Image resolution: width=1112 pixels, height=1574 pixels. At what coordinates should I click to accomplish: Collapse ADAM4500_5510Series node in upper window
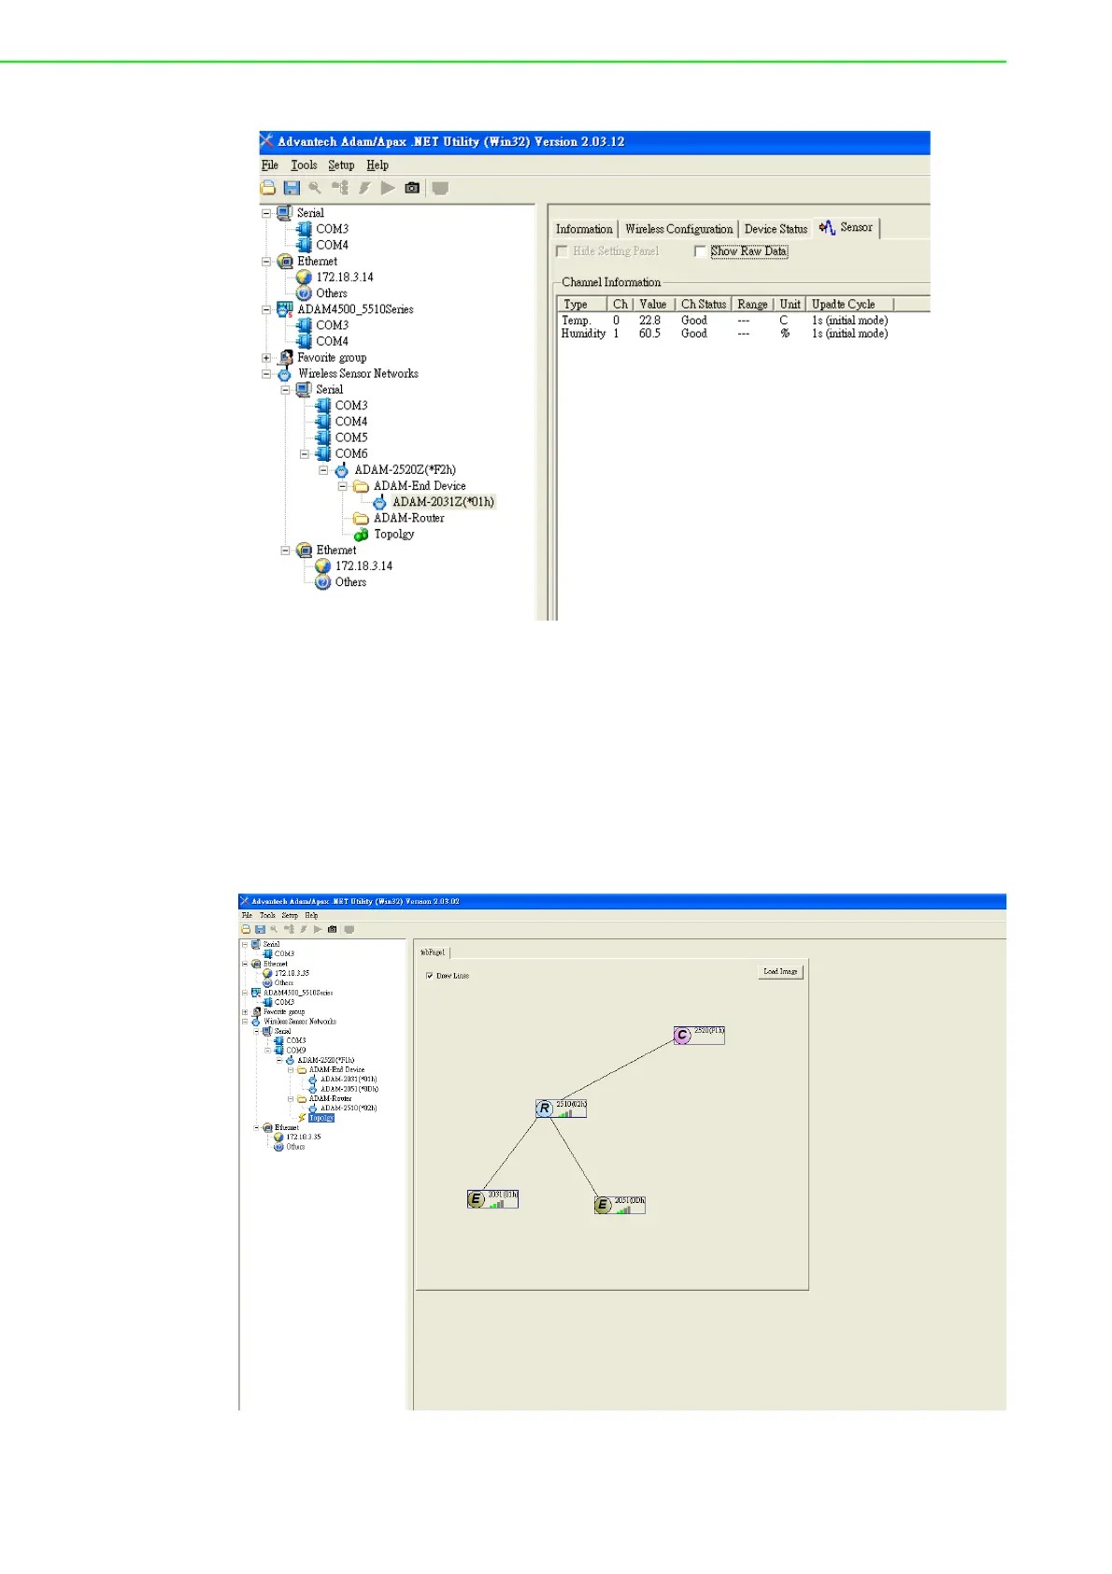[x=266, y=309]
